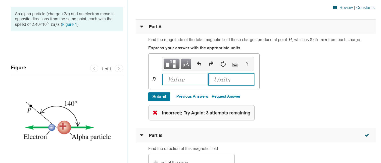Click Request Answer
Image resolution: width=381 pixels, height=163 pixels.
click(226, 96)
